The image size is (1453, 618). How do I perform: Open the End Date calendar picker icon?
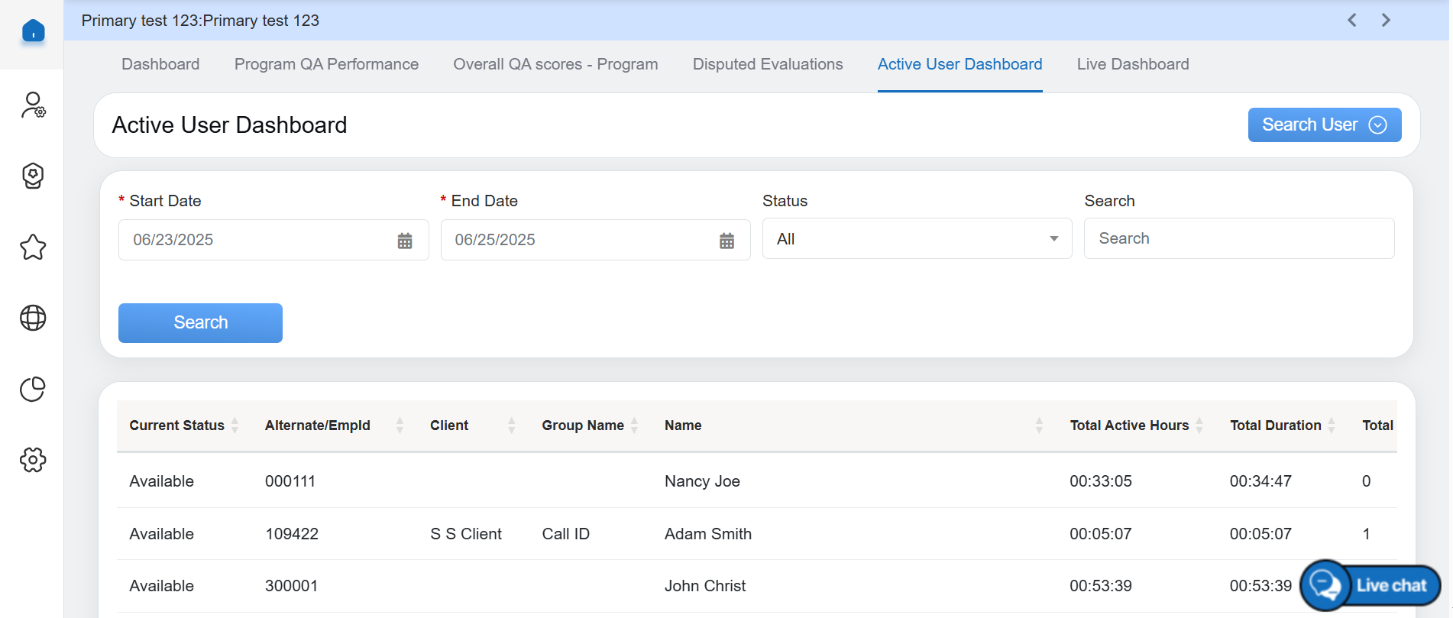point(726,241)
